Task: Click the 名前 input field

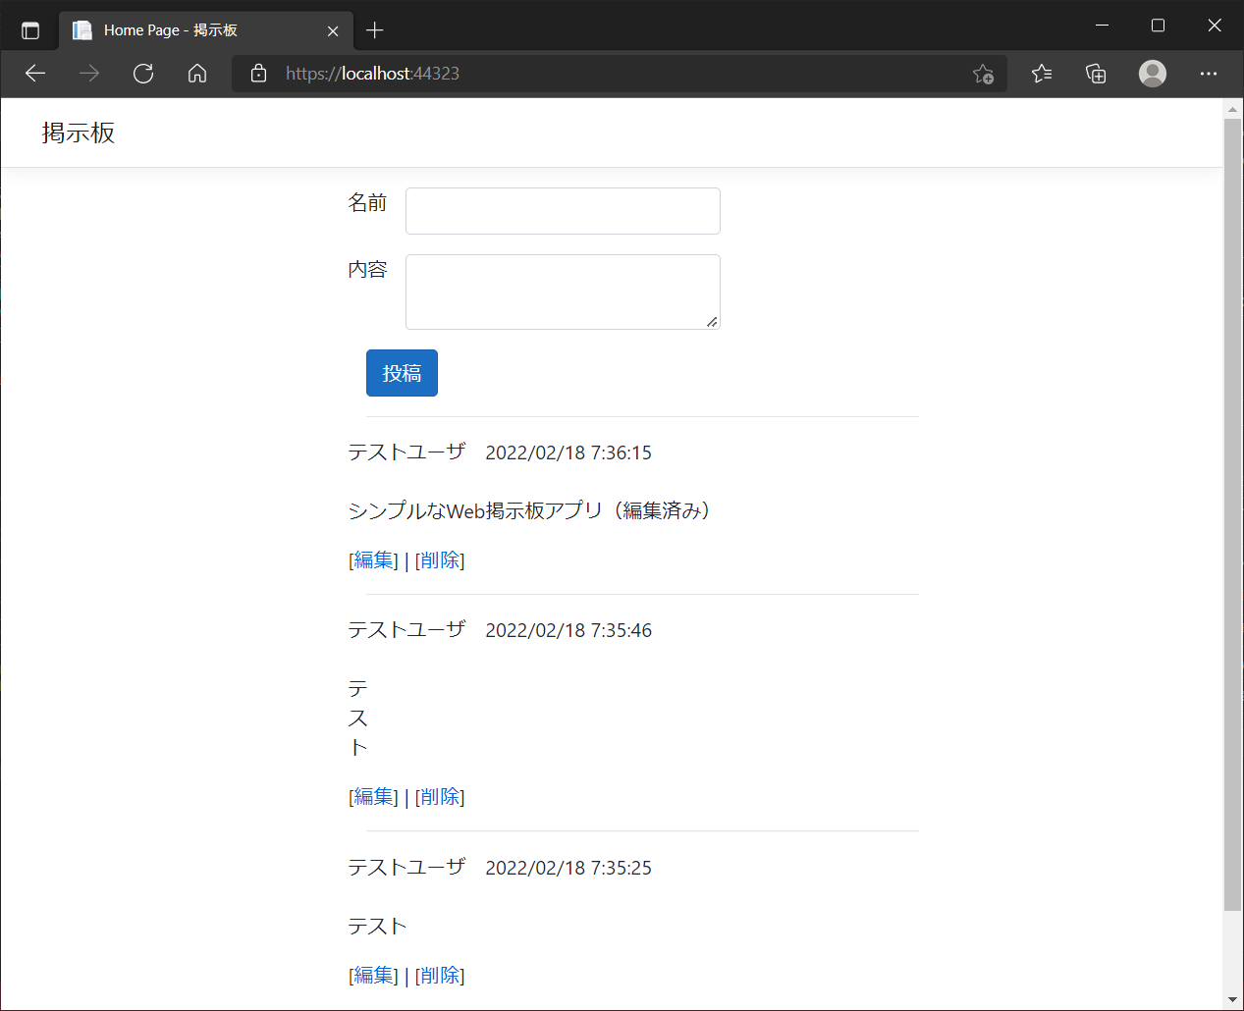Action: click(x=563, y=210)
